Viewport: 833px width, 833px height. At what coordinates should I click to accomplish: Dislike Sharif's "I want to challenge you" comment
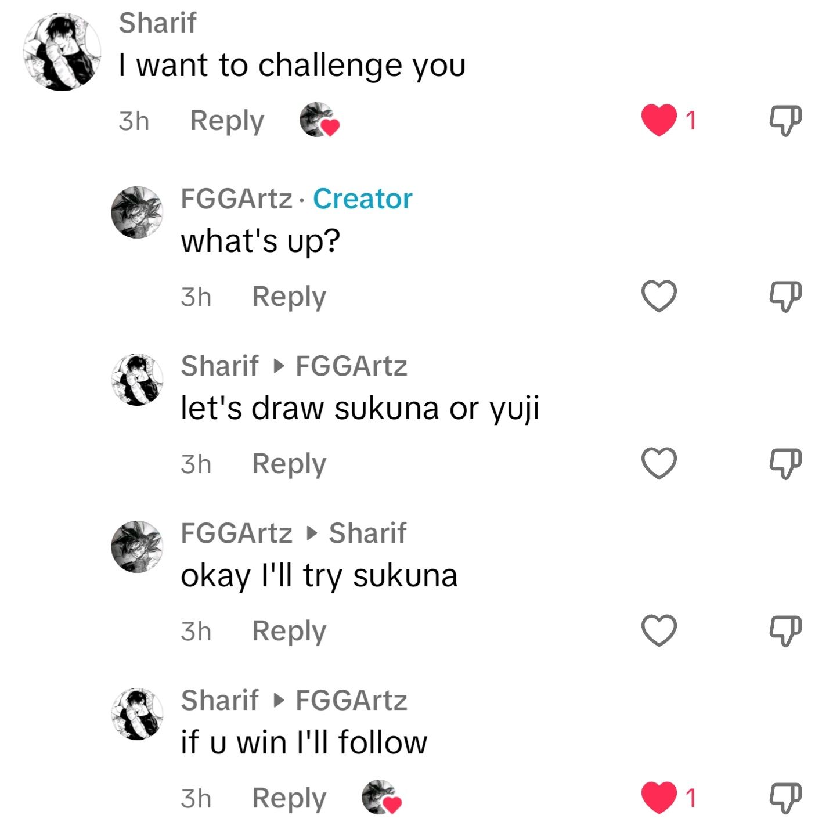point(785,120)
